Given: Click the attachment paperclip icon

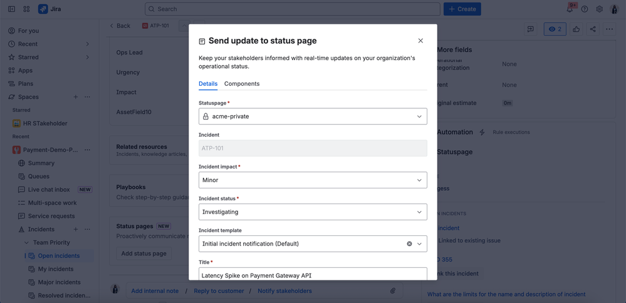Looking at the screenshot, I should (x=392, y=291).
